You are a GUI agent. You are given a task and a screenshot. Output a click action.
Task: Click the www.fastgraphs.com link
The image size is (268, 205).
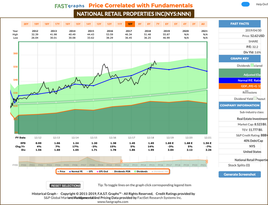pyautogui.click(x=113, y=202)
